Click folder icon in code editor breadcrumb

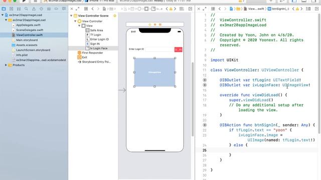238,9
